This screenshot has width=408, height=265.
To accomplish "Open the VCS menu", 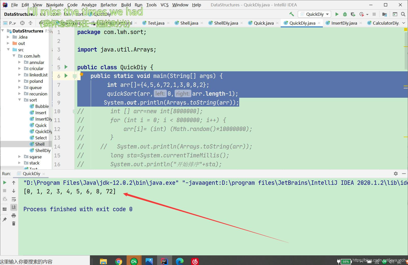I will pos(164,5).
